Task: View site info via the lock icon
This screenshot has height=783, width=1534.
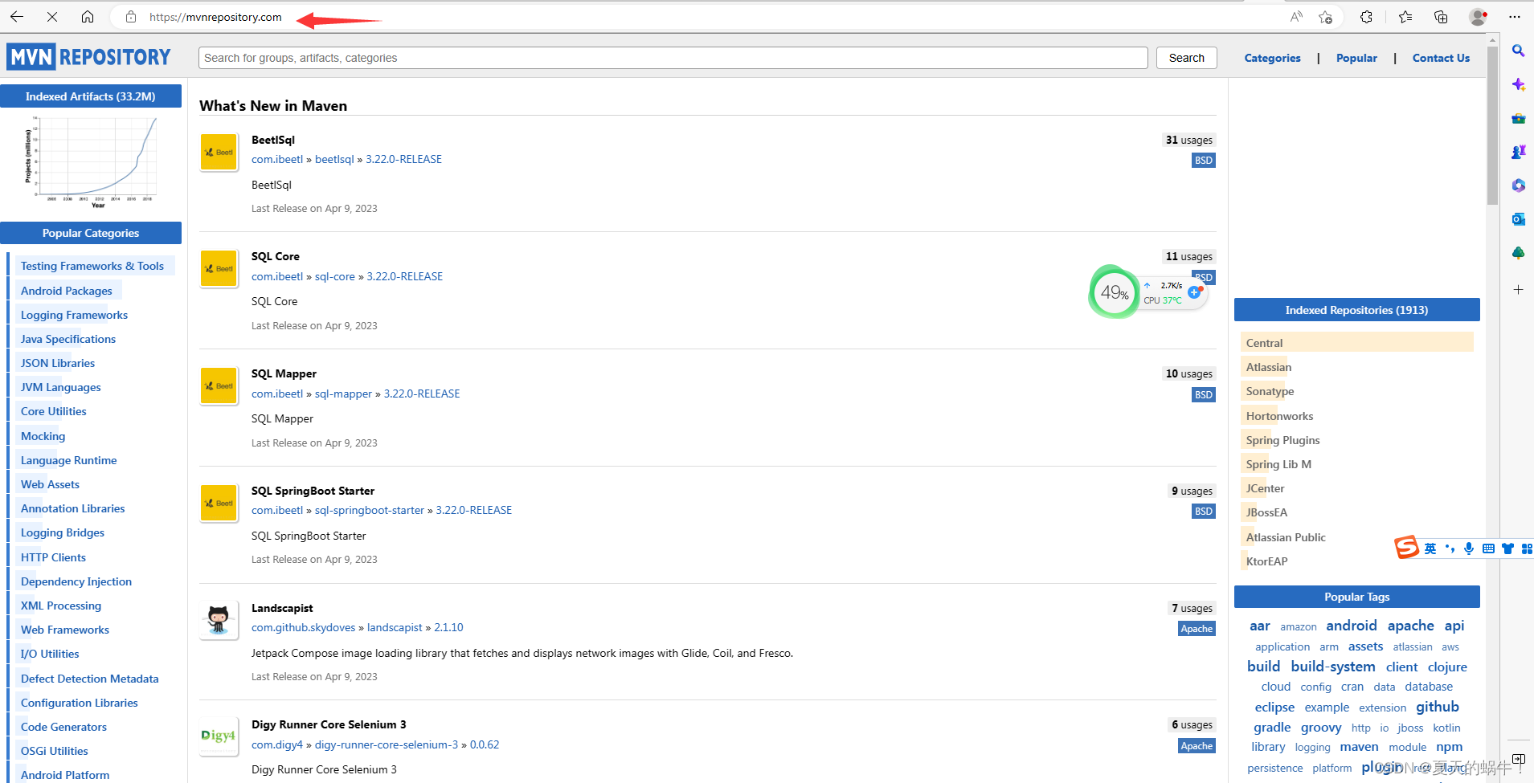Action: 131,17
